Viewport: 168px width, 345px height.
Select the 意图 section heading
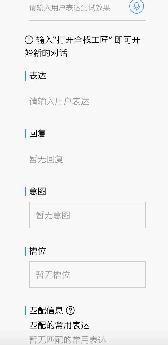coord(38,191)
